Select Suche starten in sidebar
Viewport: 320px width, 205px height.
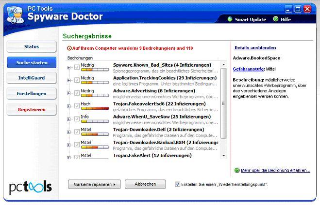click(32, 62)
